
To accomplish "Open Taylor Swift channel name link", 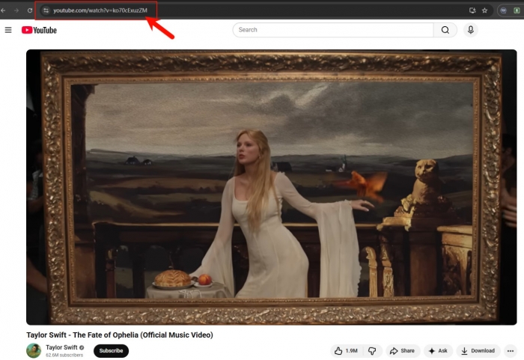I will point(63,347).
